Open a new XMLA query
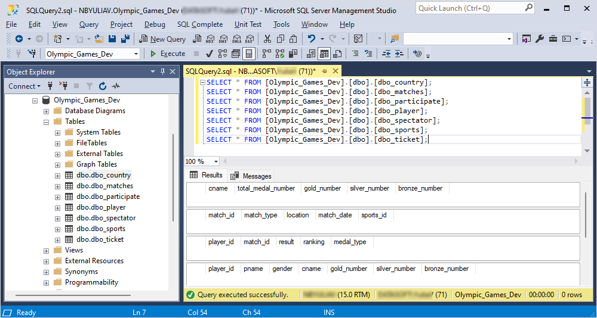The image size is (597, 318). (237, 39)
